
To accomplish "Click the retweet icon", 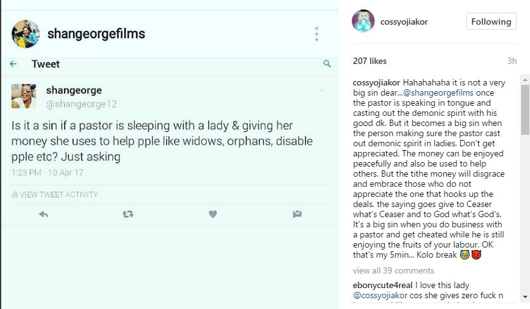I will click(127, 215).
